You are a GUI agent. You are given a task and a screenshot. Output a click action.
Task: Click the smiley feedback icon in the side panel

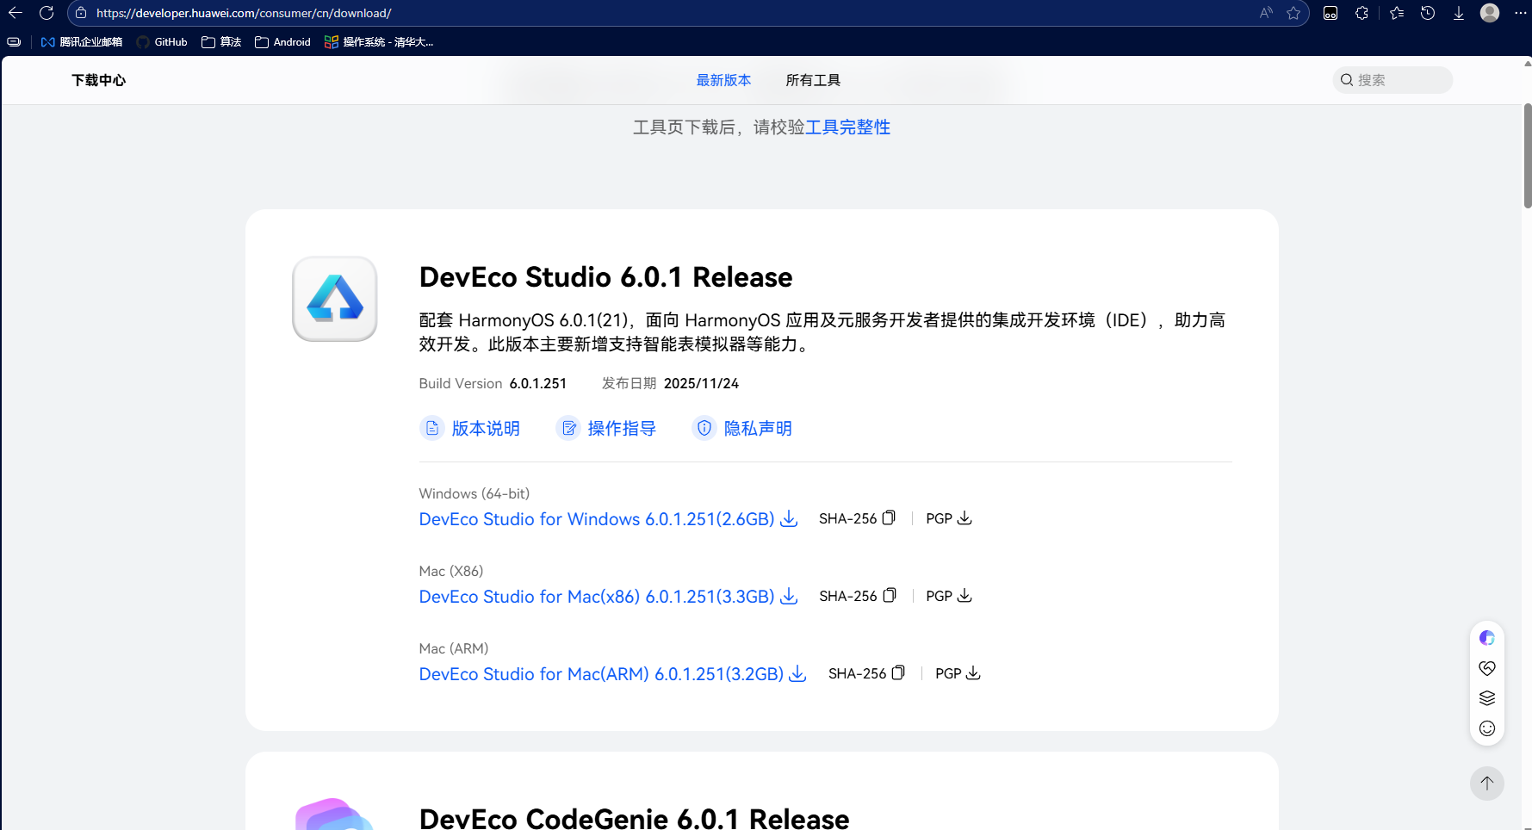(1486, 728)
